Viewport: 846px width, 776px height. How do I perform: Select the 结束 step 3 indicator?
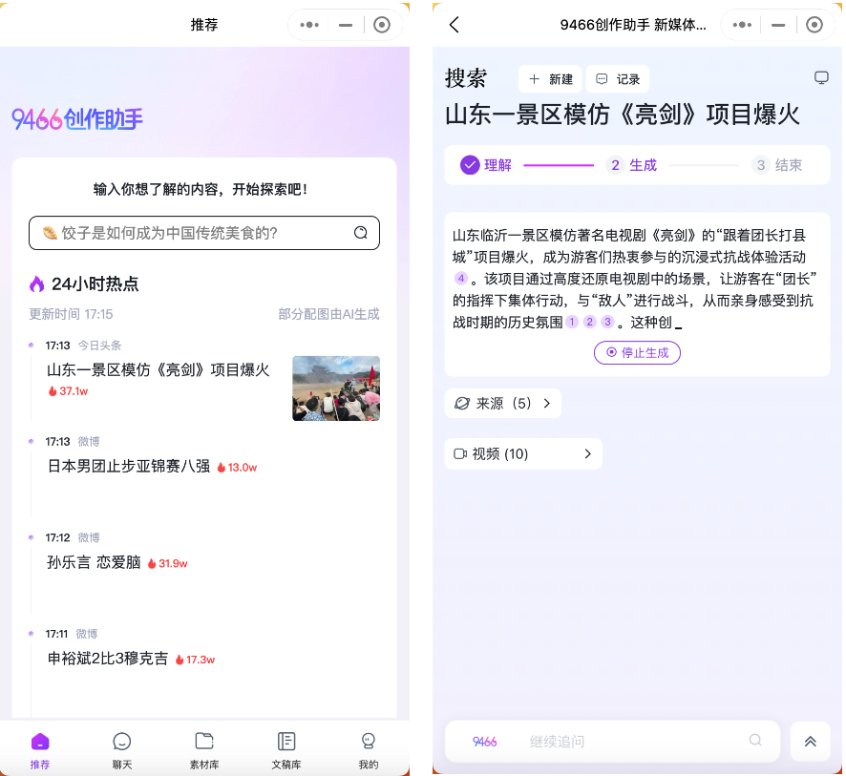coord(777,165)
